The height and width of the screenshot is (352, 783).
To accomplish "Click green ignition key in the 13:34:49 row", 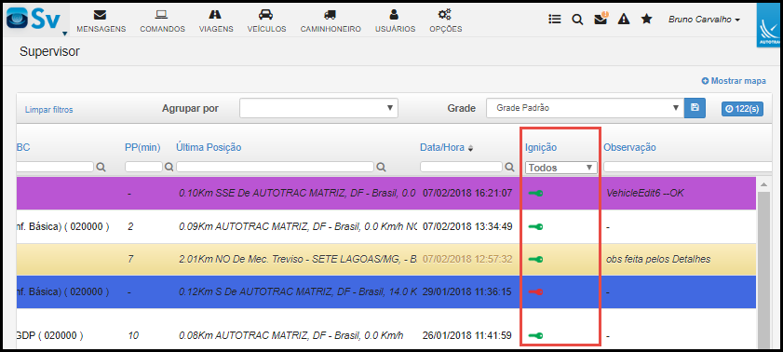I will click(536, 226).
